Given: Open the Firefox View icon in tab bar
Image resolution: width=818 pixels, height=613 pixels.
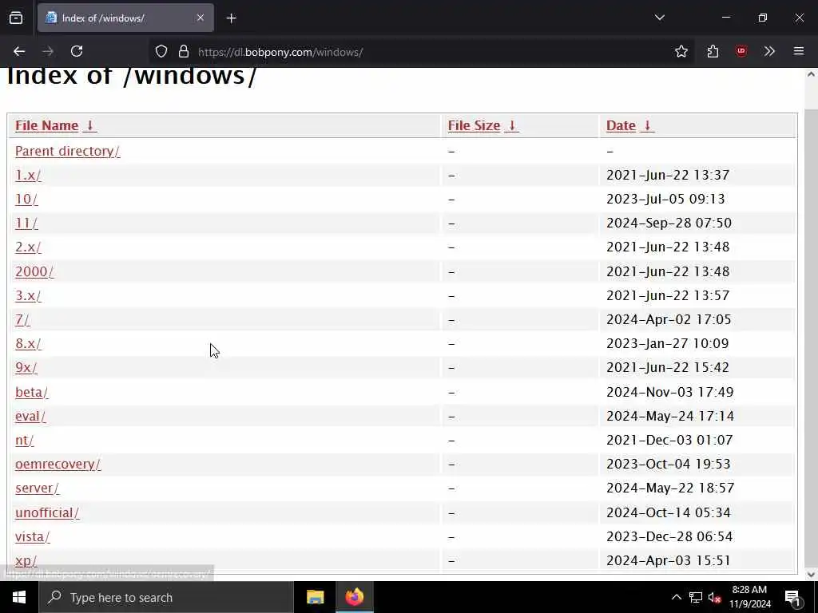Looking at the screenshot, I should click(16, 18).
